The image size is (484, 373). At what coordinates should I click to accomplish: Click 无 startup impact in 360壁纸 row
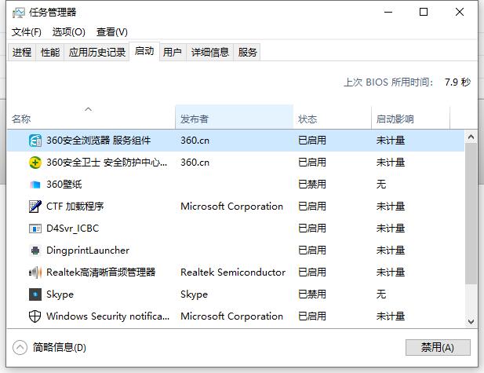pyautogui.click(x=381, y=185)
